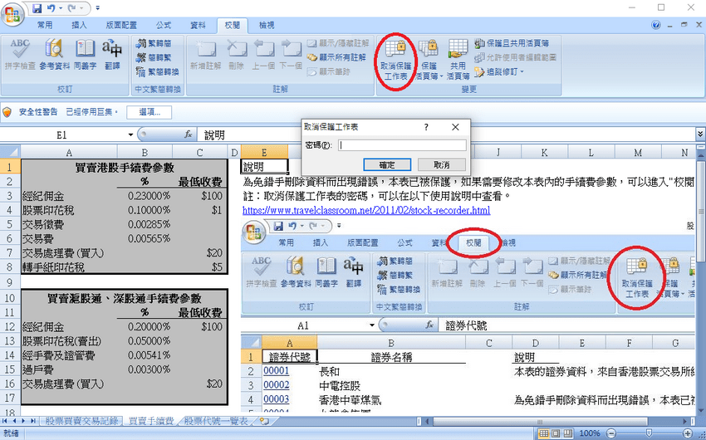Go to 上一個 previous comment in main ribbon
Viewport: 706px width, 440px height.
tap(263, 55)
